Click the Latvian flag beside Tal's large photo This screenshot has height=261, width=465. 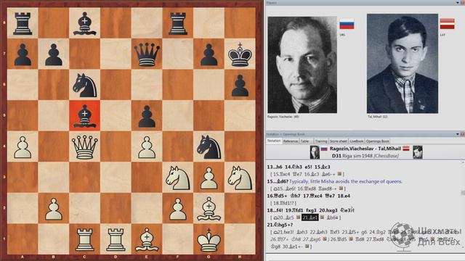click(447, 24)
